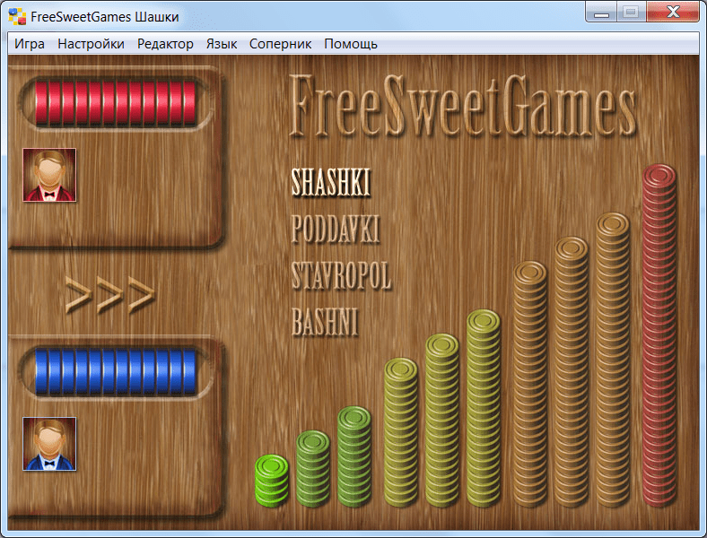Choose the shortest brown checker stack
Viewport: 707px width, 538px height.
(x=529, y=384)
